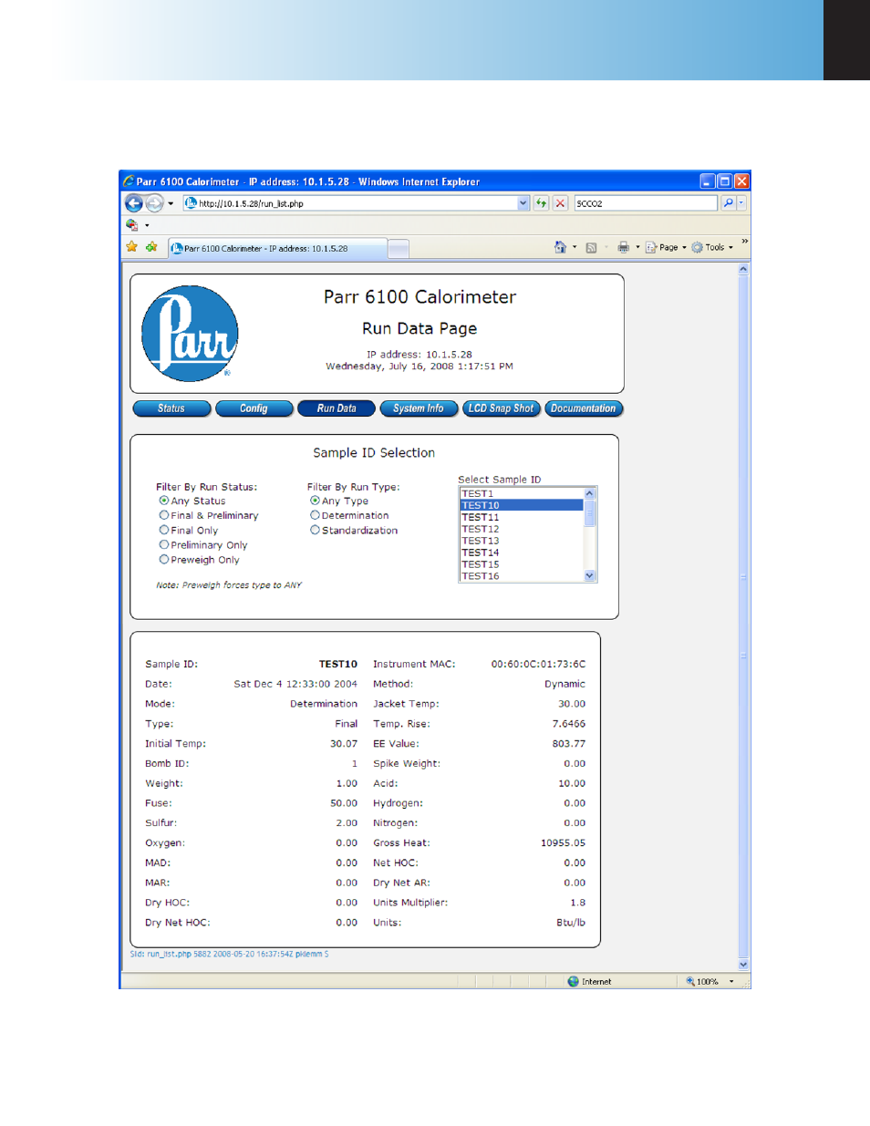
Task: Show more toolbar commands chevron
Action: (744, 242)
